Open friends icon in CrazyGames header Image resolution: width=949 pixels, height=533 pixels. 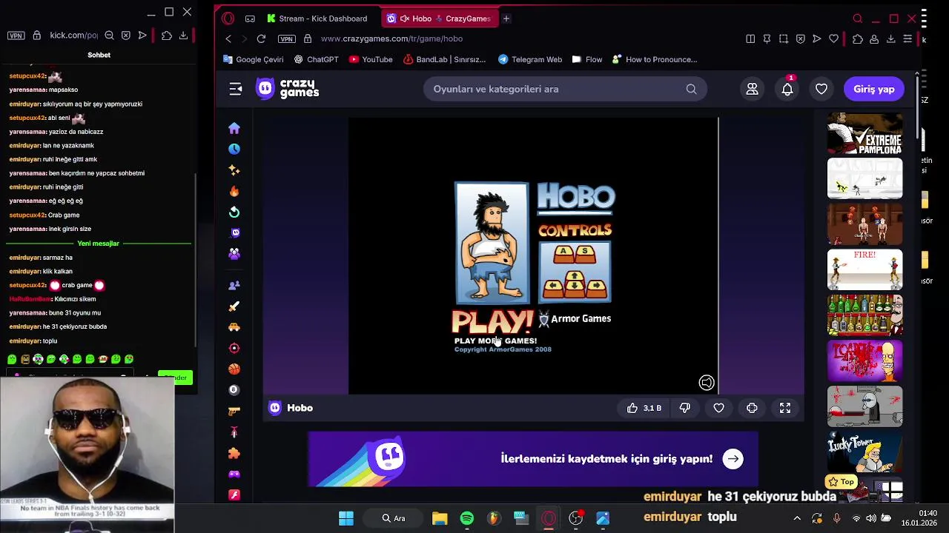(752, 89)
